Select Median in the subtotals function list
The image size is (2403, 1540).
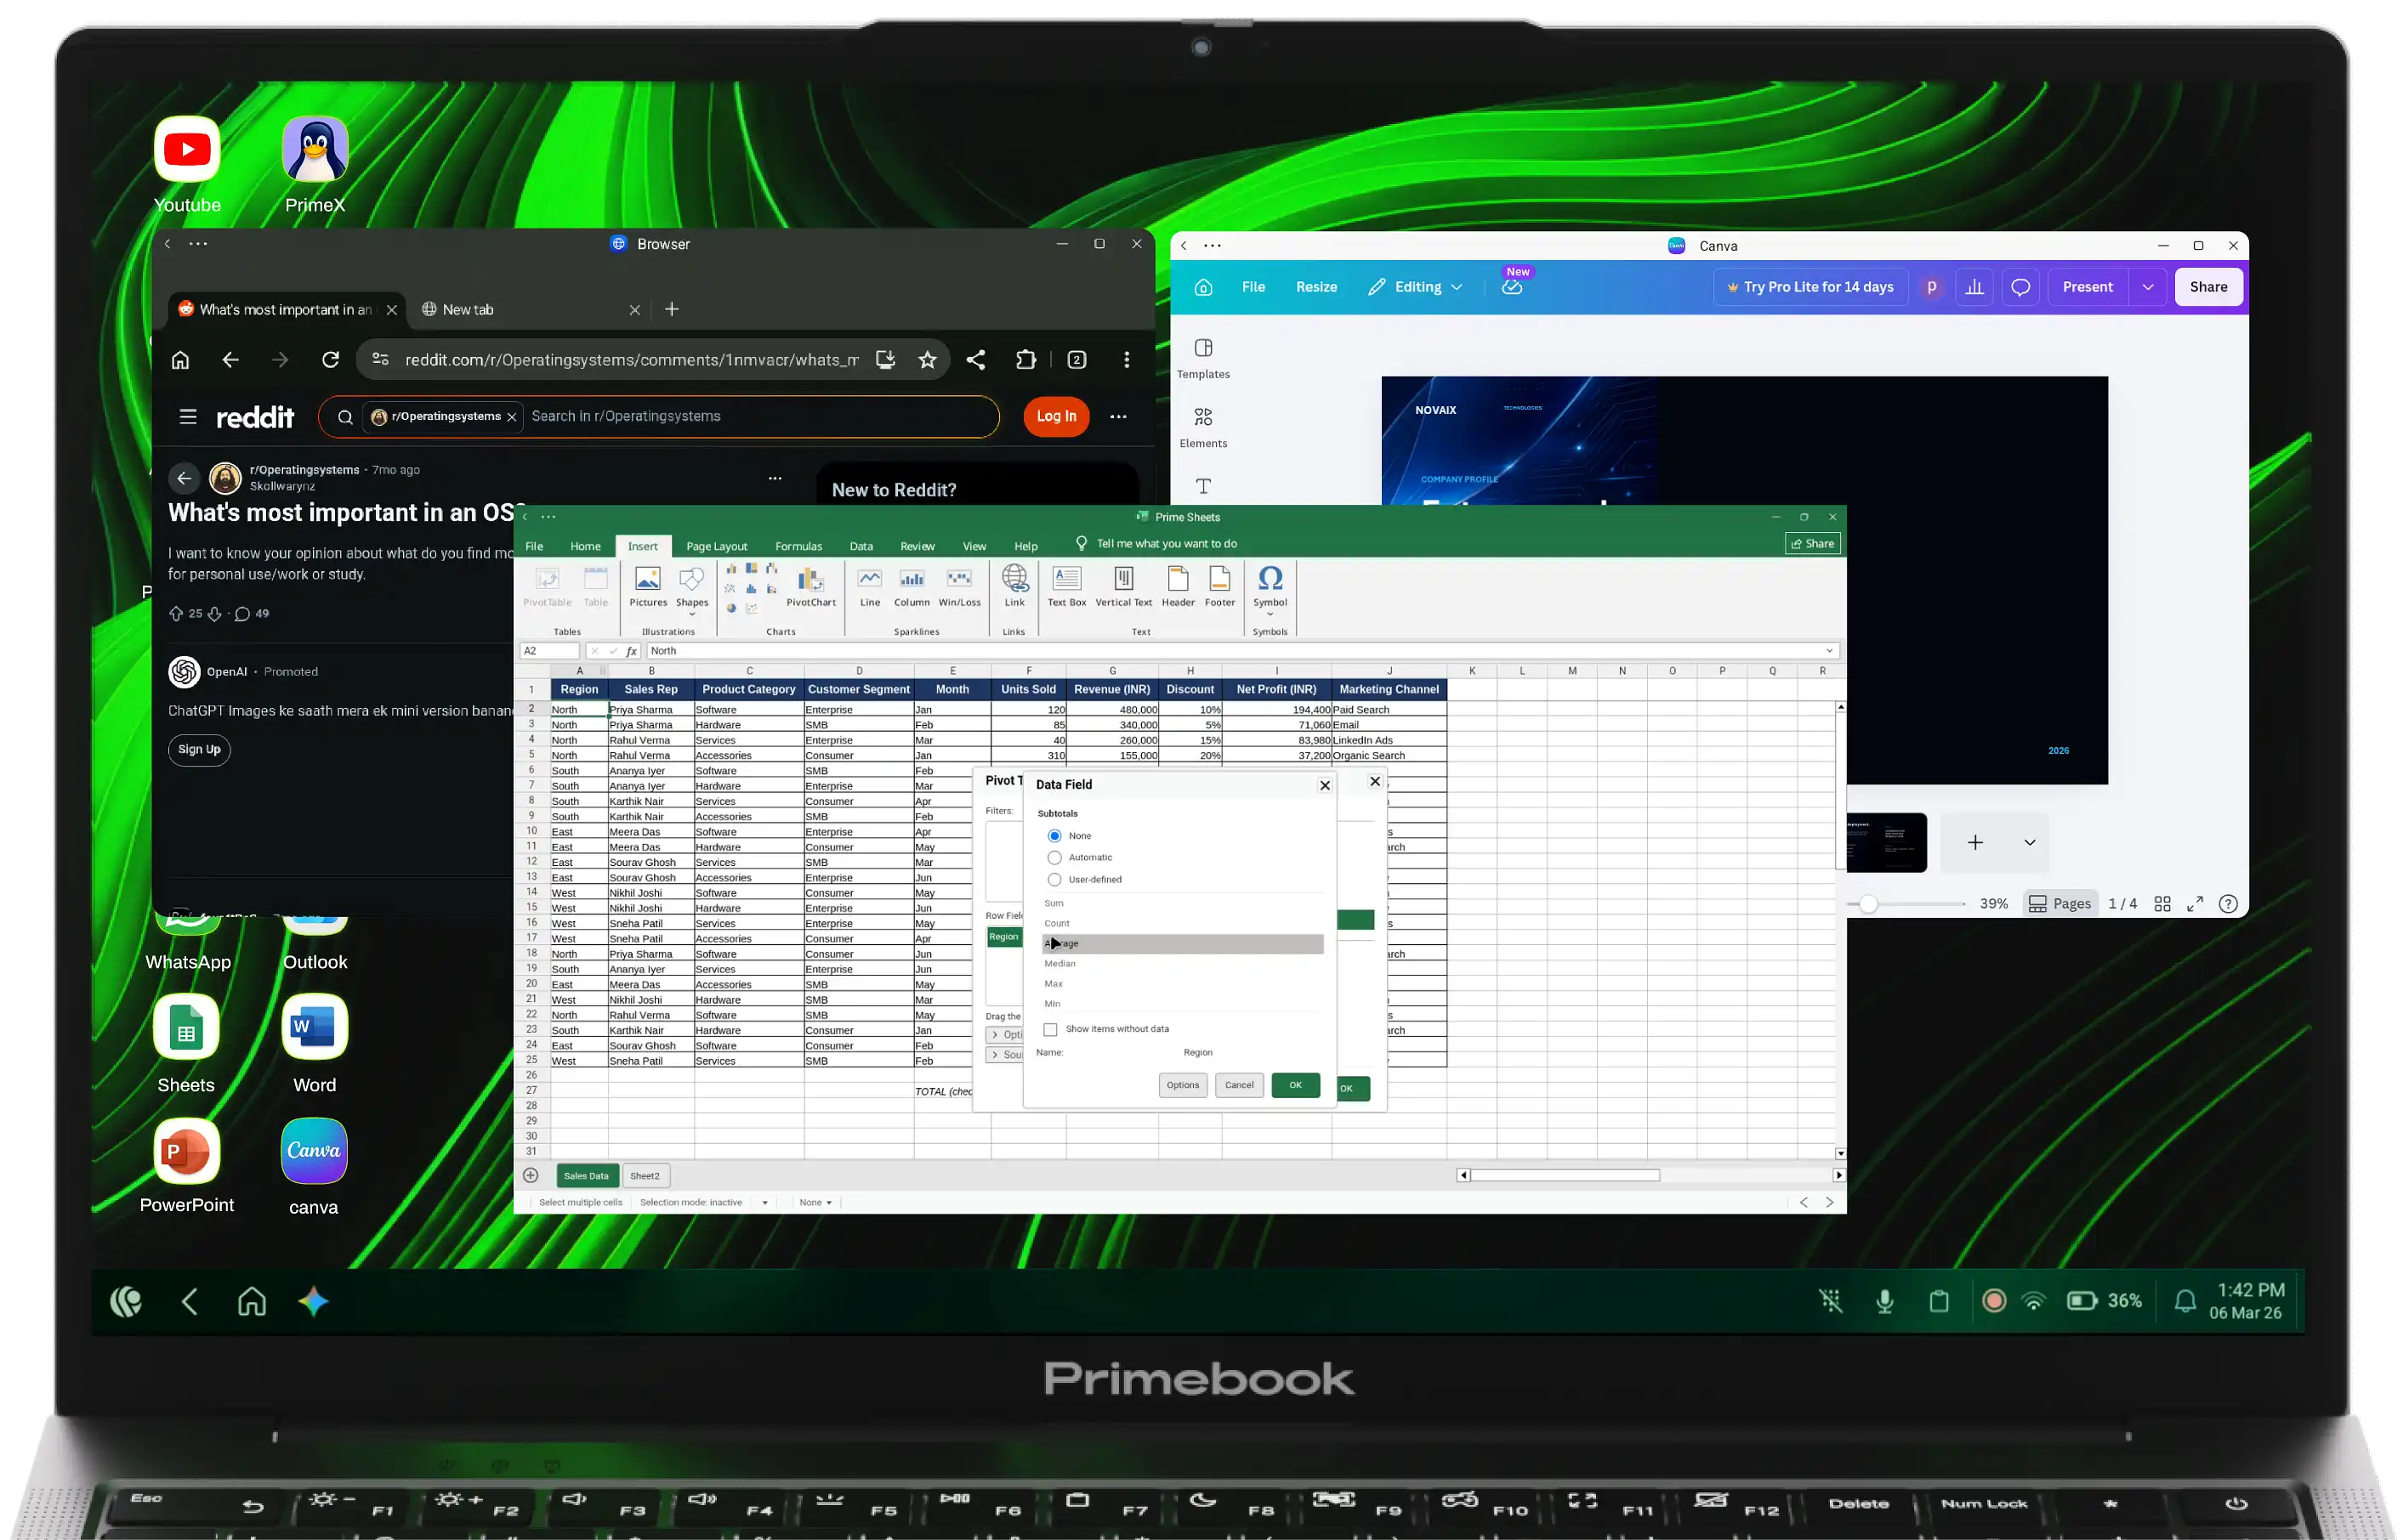(1183, 964)
